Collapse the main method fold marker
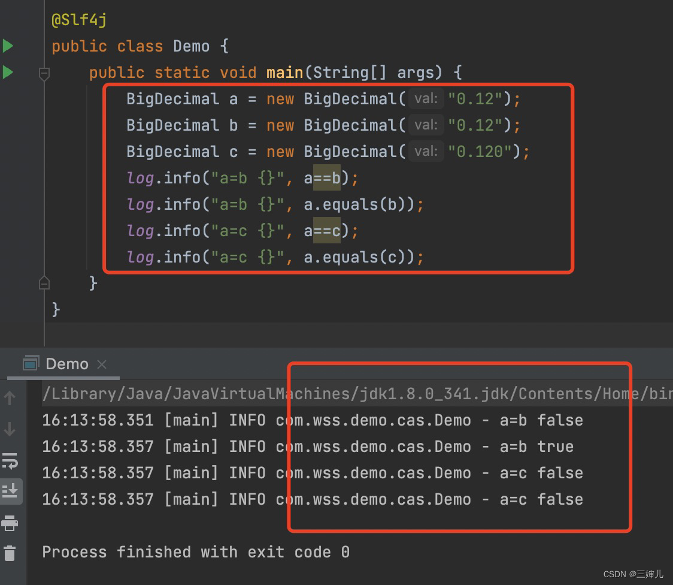This screenshot has width=673, height=585. [44, 74]
